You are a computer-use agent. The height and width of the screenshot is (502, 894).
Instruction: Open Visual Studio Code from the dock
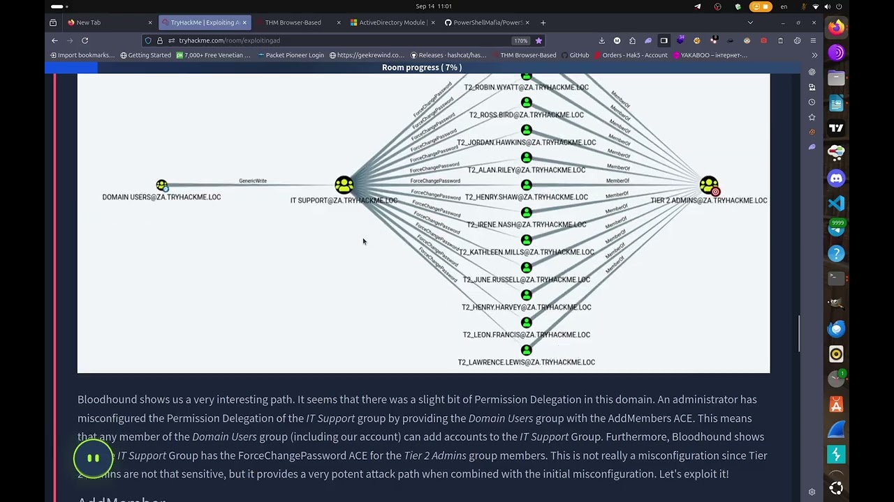[836, 204]
